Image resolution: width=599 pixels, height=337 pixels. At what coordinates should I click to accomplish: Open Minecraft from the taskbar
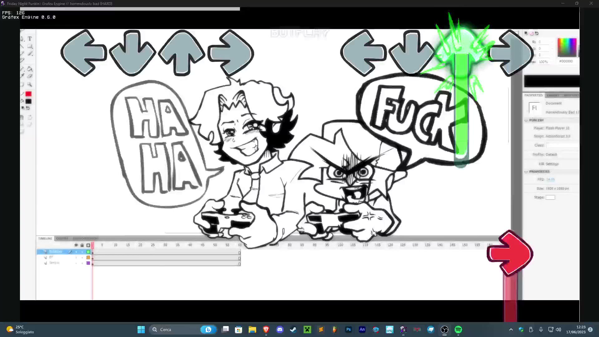(x=307, y=330)
